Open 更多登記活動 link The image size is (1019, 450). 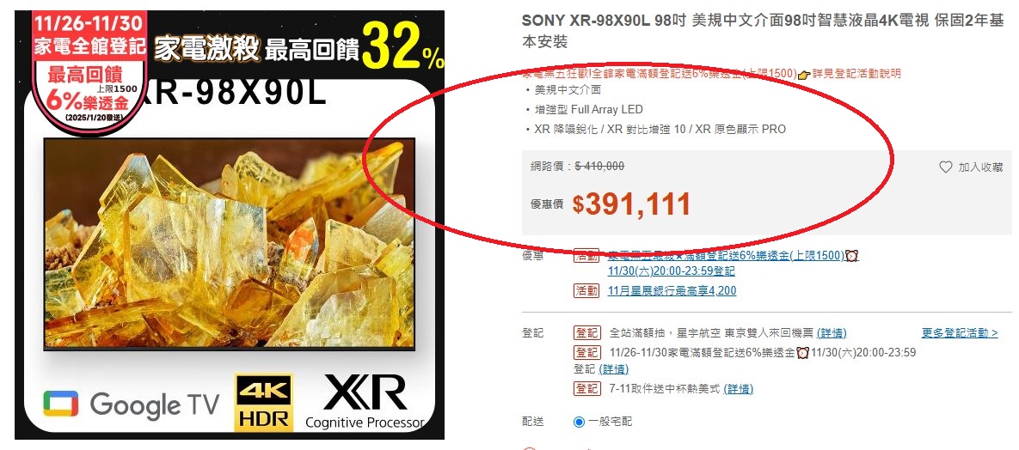(x=959, y=333)
